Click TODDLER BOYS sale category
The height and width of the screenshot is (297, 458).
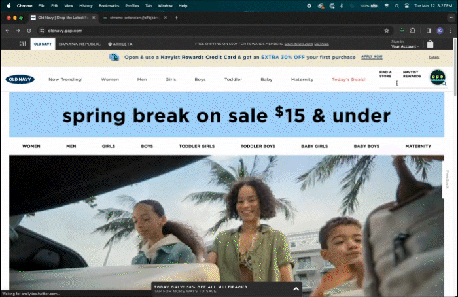click(258, 146)
